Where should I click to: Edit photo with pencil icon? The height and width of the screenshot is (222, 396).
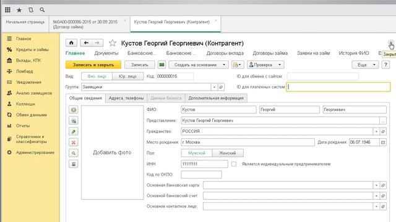click(74, 131)
